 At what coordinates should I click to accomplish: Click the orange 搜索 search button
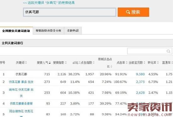coord(133,12)
